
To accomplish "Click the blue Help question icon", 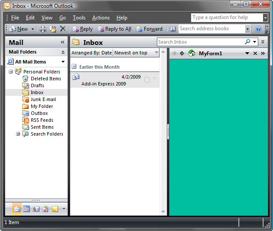I will tap(258, 29).
